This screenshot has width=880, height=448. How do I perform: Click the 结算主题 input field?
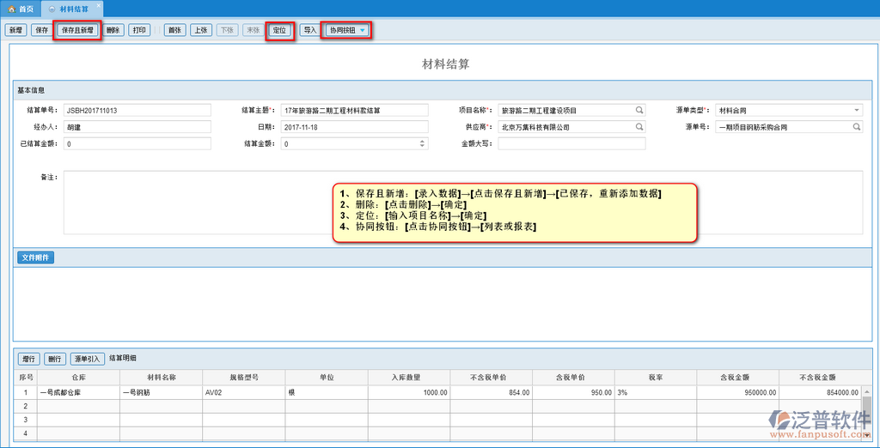click(353, 111)
